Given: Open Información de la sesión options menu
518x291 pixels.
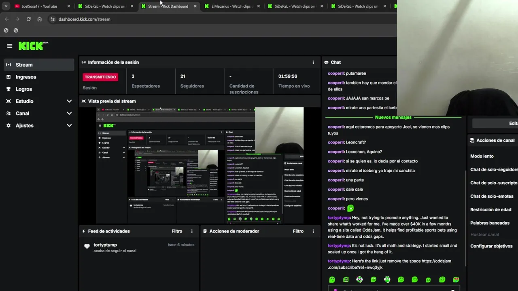Looking at the screenshot, I should tap(313, 62).
